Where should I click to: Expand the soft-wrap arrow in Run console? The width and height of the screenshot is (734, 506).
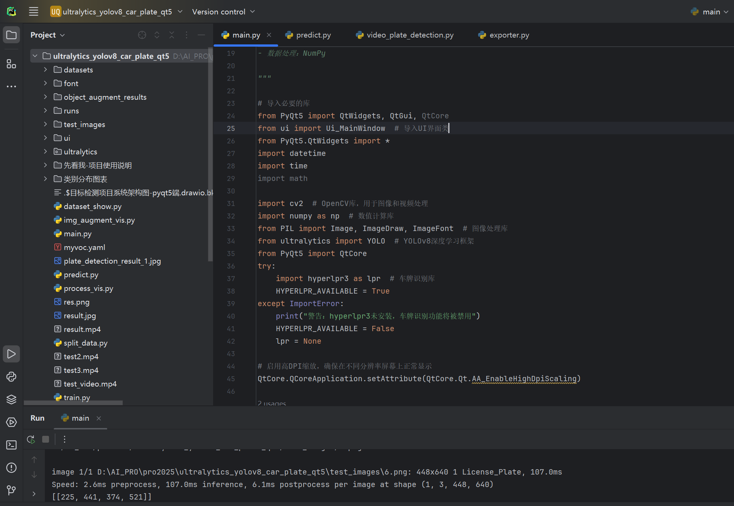tap(34, 494)
